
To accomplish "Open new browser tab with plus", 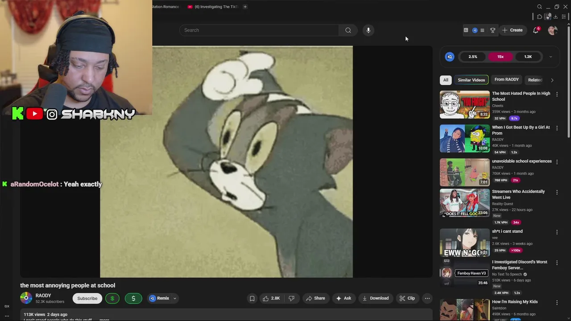I will tap(245, 7).
